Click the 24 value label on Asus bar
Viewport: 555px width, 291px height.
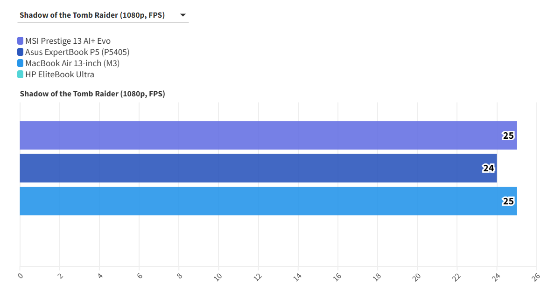click(488, 168)
